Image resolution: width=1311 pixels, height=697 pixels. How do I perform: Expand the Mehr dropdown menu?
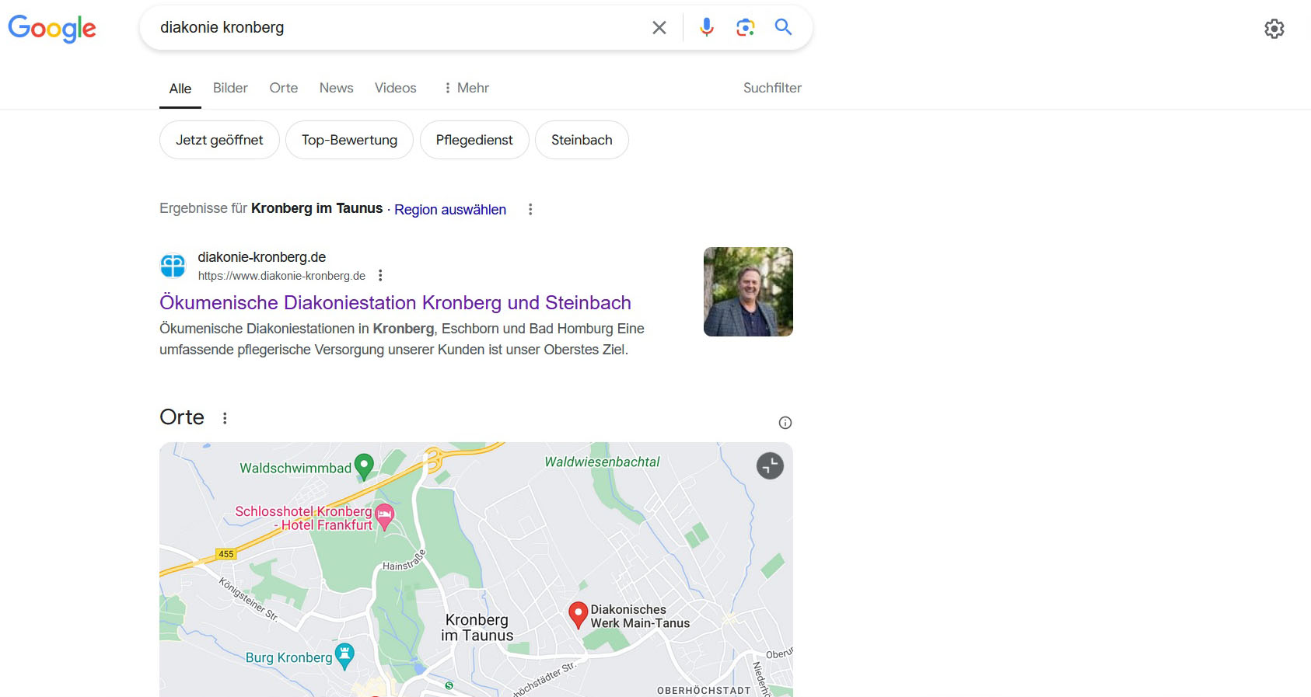pos(466,88)
